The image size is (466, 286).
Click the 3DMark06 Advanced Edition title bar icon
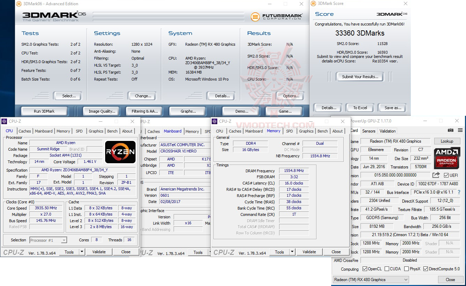[x=19, y=4]
